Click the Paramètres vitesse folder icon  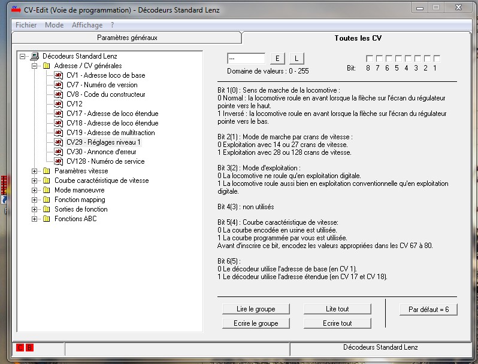click(46, 171)
